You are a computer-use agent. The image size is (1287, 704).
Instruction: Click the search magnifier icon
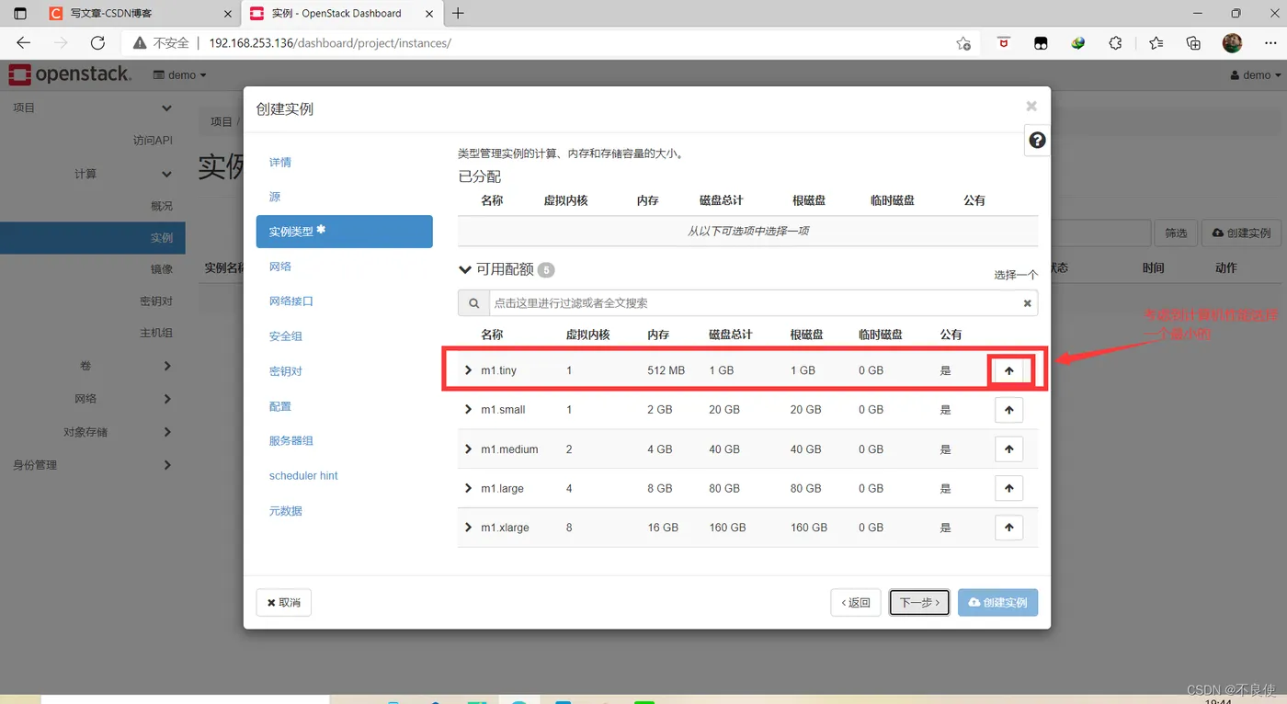pos(473,303)
